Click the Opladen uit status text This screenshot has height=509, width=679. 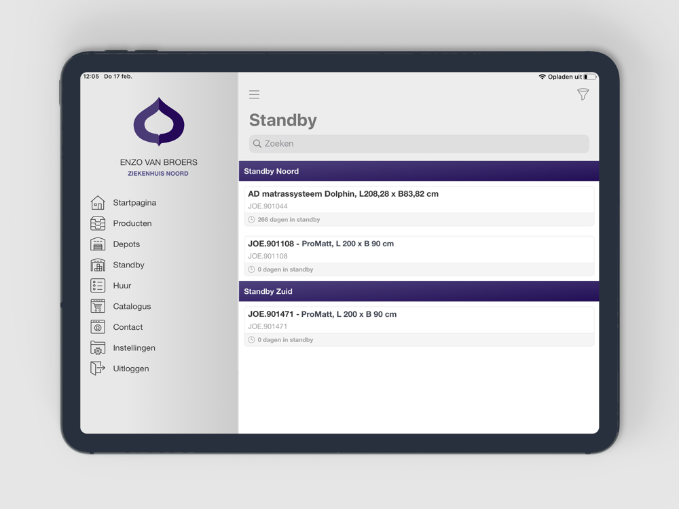[x=565, y=77]
